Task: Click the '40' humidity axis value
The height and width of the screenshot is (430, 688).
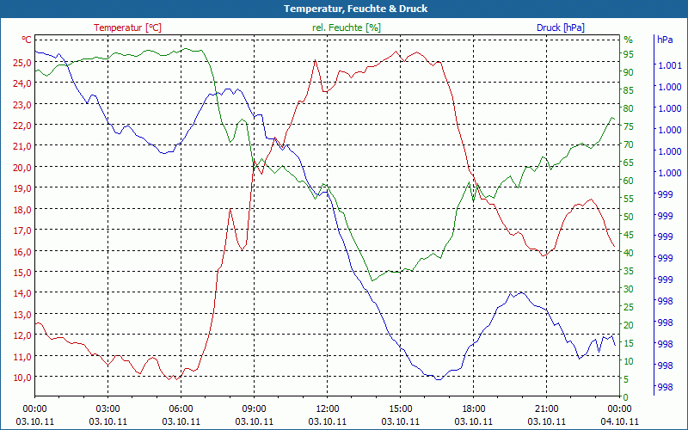Action: coord(629,253)
